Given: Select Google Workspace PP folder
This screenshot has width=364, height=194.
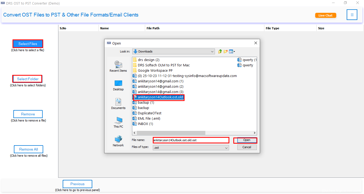Looking at the screenshot, I should [x=153, y=70].
